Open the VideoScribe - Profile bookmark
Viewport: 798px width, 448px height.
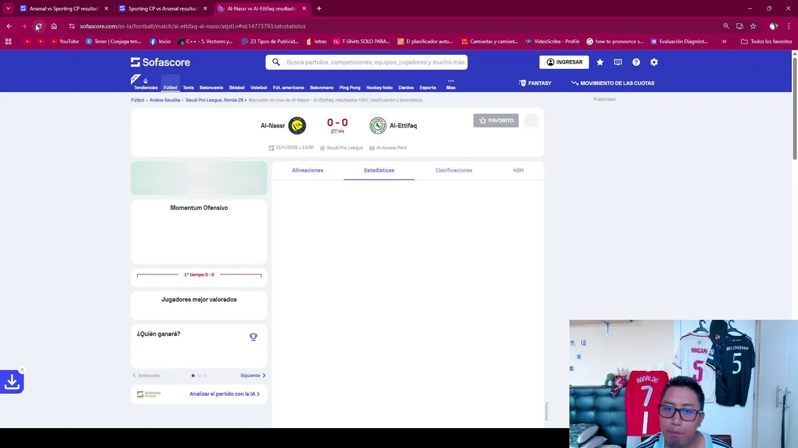pos(552,42)
